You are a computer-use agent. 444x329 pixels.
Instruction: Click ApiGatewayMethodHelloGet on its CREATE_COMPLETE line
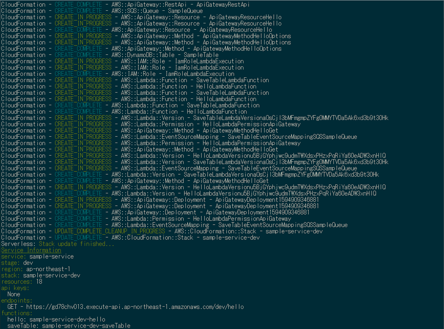coord(231,181)
